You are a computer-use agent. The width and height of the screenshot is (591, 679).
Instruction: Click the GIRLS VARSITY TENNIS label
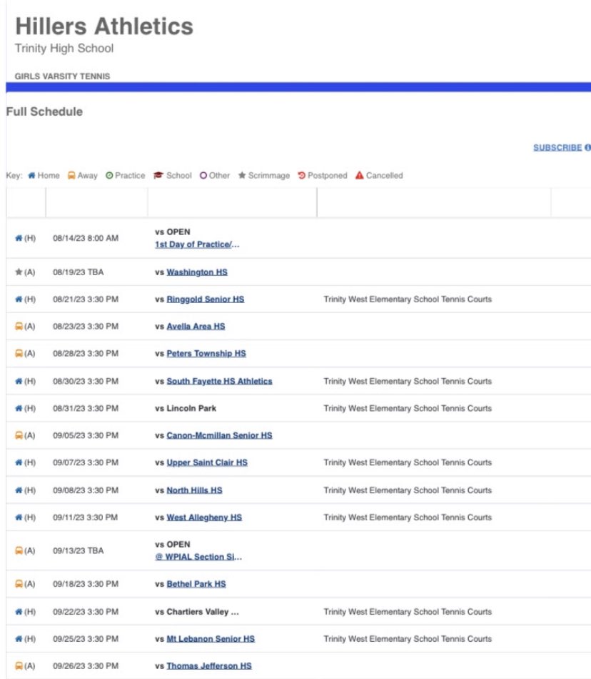[x=62, y=76]
